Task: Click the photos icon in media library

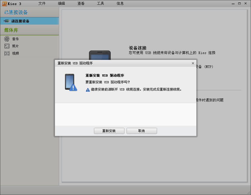Action: (7, 46)
